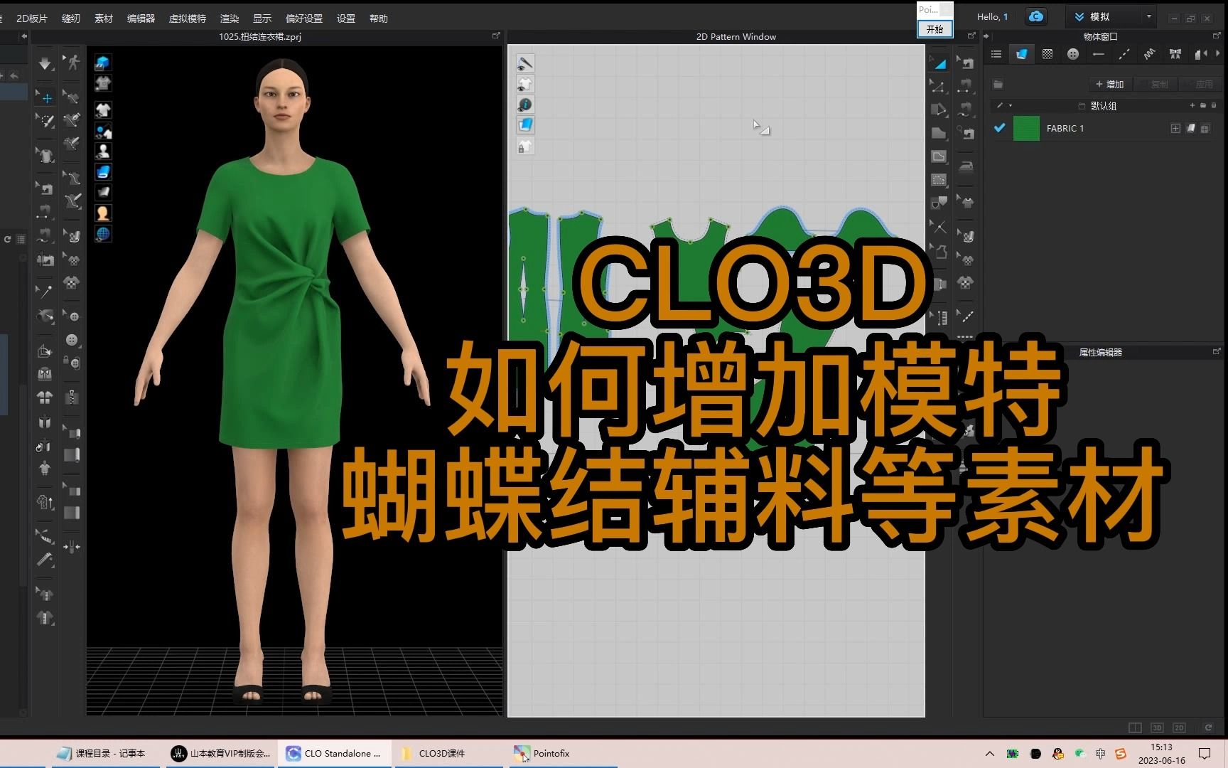This screenshot has width=1228, height=768.
Task: Toggle sewing line visibility in 2D window
Action: point(524,63)
